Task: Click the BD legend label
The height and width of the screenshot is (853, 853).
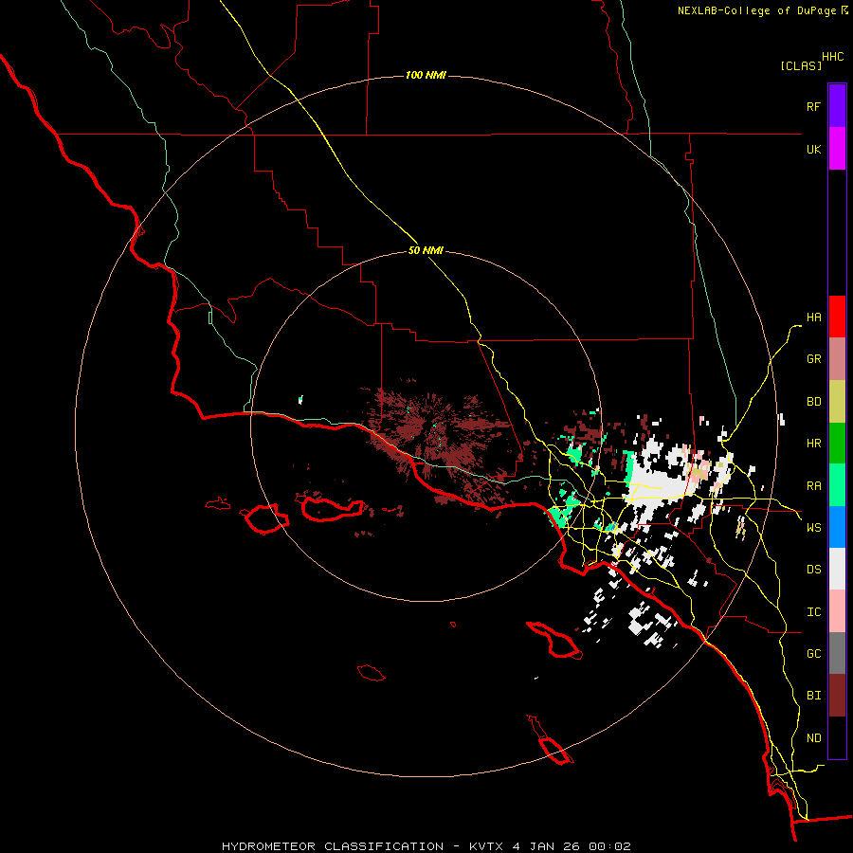Action: tap(813, 402)
